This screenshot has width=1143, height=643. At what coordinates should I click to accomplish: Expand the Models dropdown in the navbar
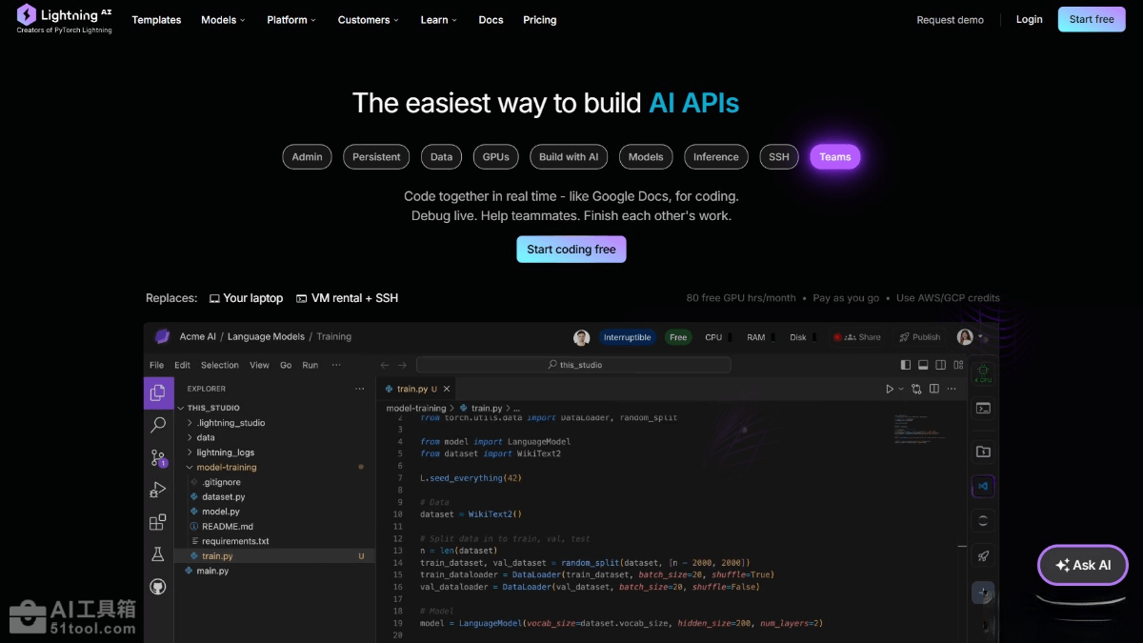pyautogui.click(x=223, y=20)
